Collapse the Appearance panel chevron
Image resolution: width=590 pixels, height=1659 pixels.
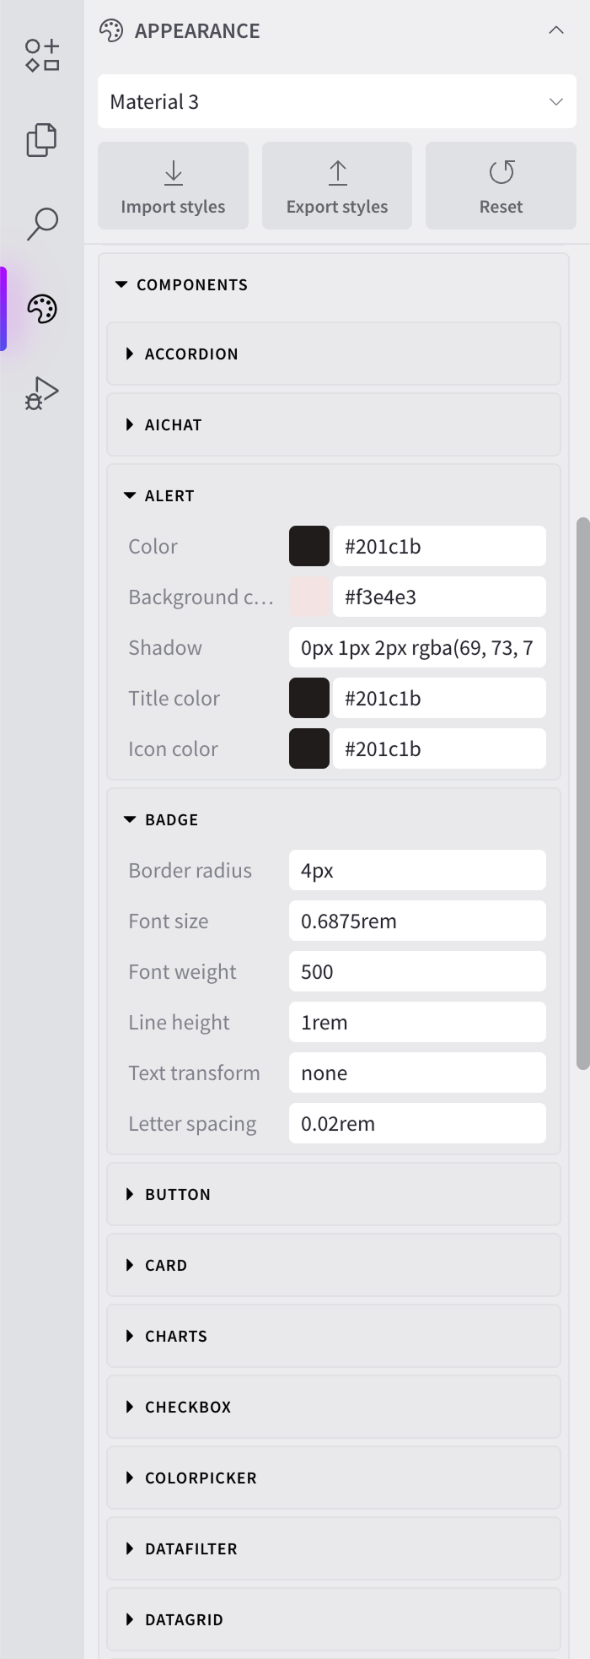click(x=555, y=30)
